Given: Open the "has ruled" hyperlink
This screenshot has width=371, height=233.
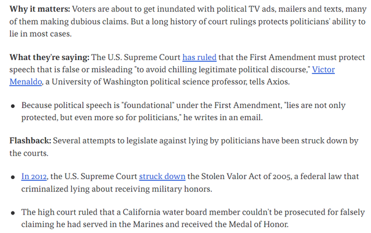Looking at the screenshot, I should click(x=199, y=58).
